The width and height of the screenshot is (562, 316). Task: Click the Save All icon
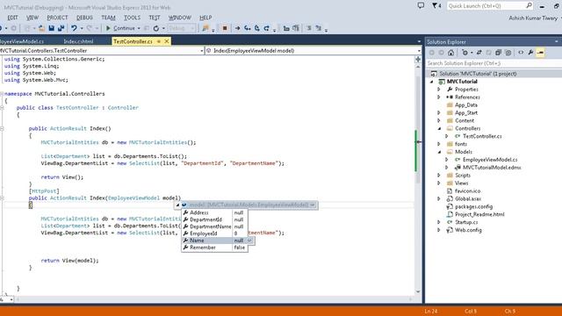(61, 28)
